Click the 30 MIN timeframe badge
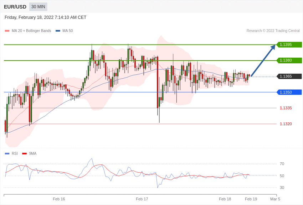This screenshot has height=205, width=303. (x=38, y=7)
